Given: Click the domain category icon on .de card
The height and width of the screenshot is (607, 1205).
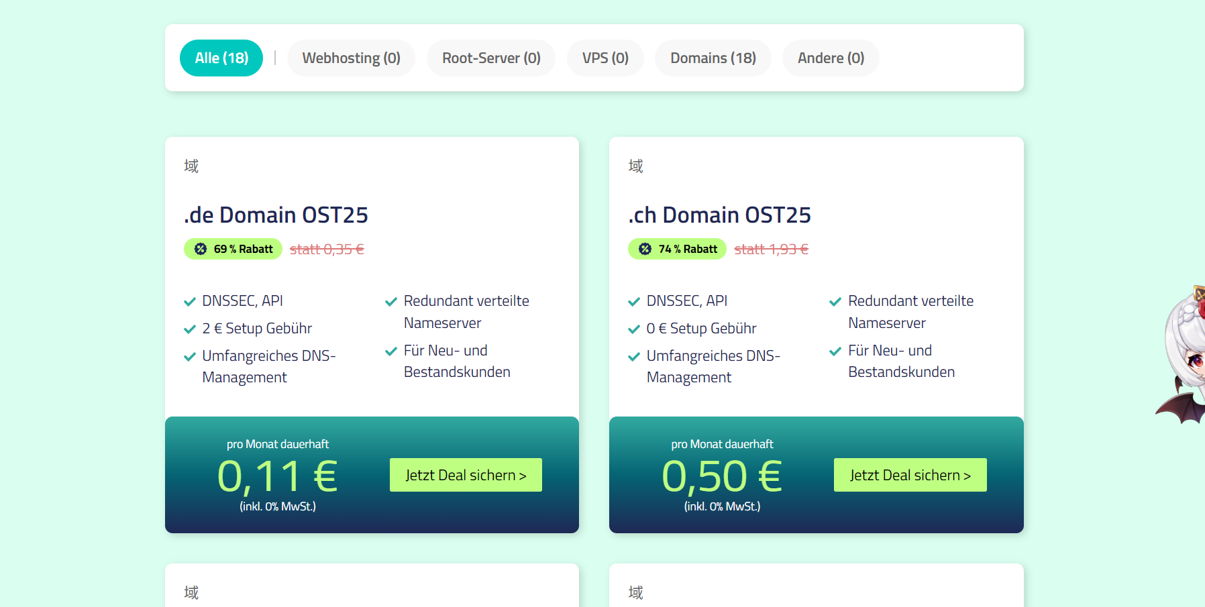Looking at the screenshot, I should pyautogui.click(x=191, y=166).
